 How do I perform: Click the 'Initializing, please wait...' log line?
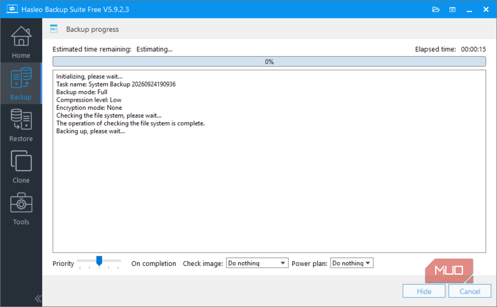[89, 76]
